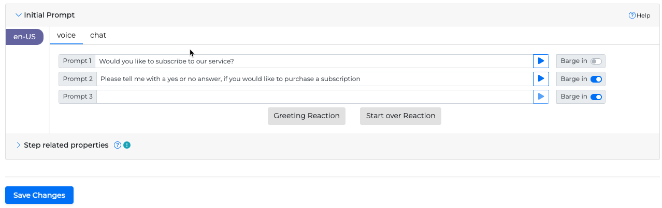Image resolution: width=662 pixels, height=208 pixels.
Task: Expand the Step related properties section
Action: coord(19,145)
